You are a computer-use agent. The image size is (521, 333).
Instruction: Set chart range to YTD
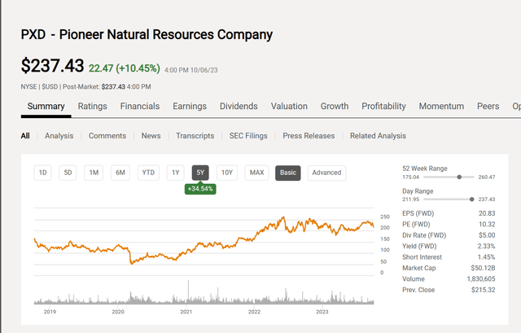coord(148,173)
